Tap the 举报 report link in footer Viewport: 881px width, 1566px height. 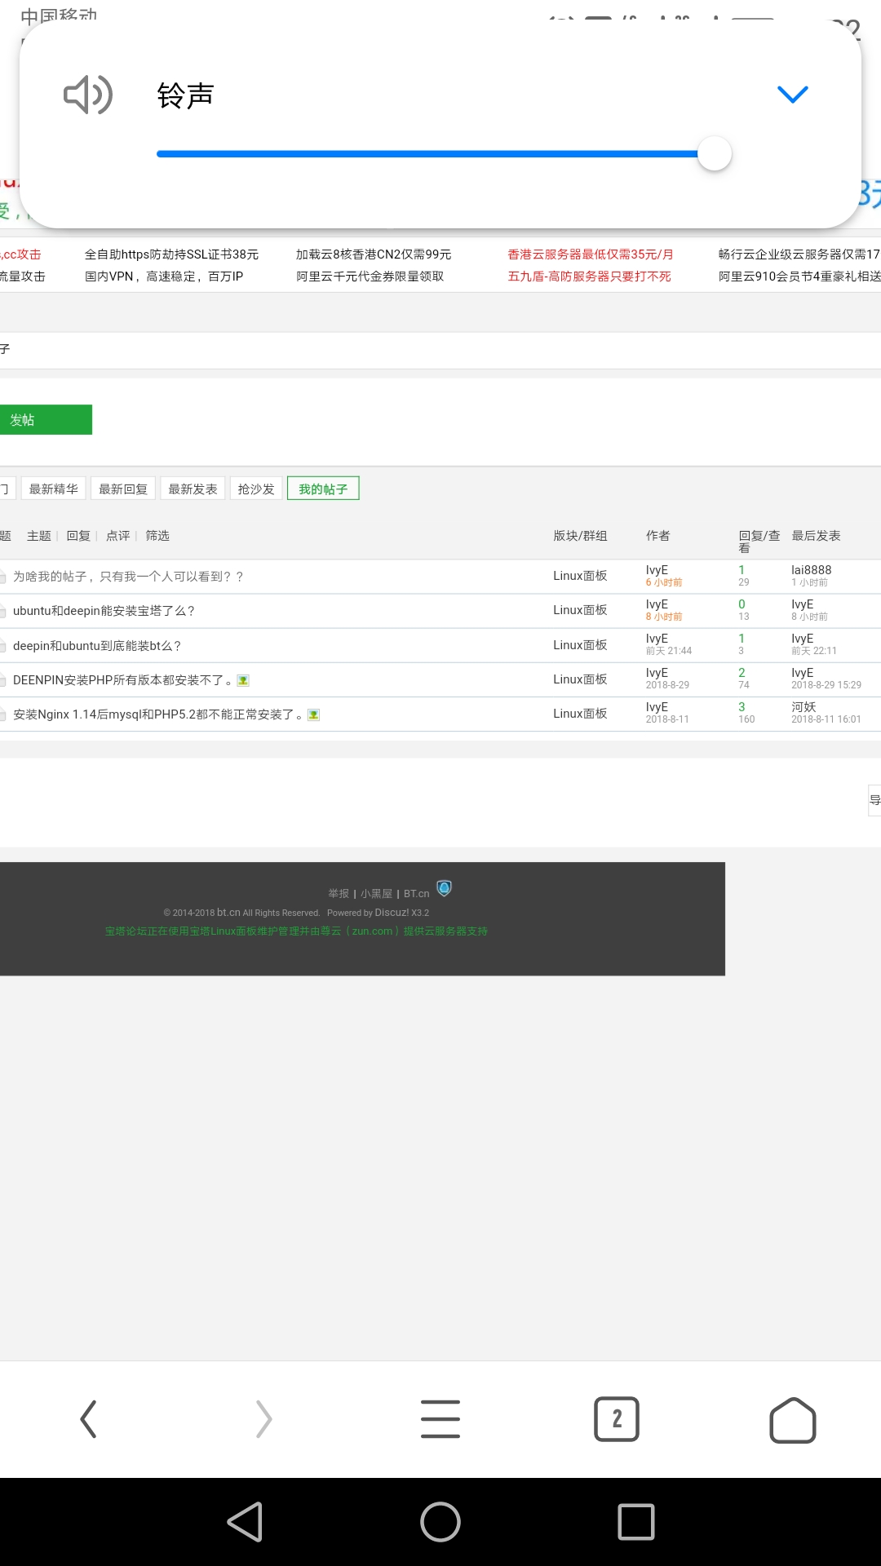click(x=339, y=894)
